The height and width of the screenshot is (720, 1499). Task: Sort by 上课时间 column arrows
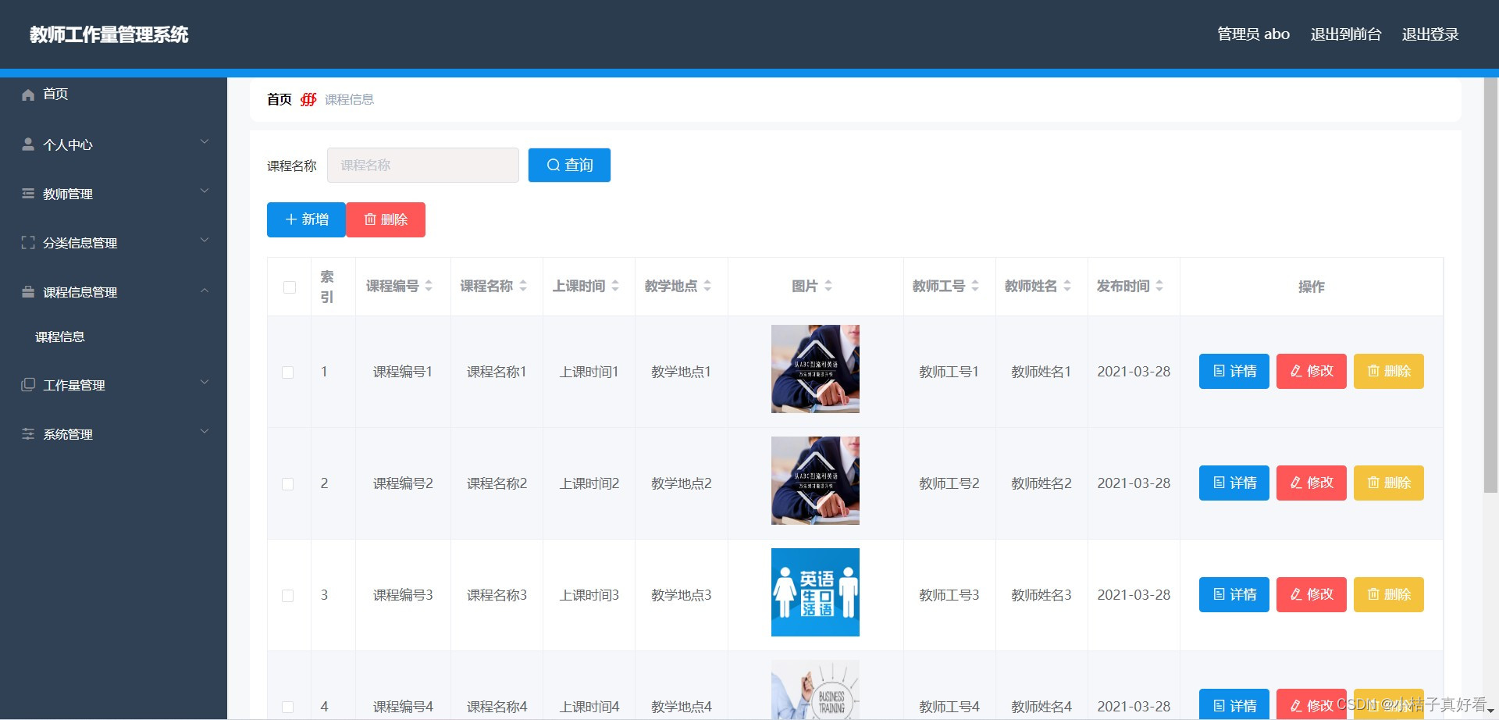pyautogui.click(x=615, y=286)
